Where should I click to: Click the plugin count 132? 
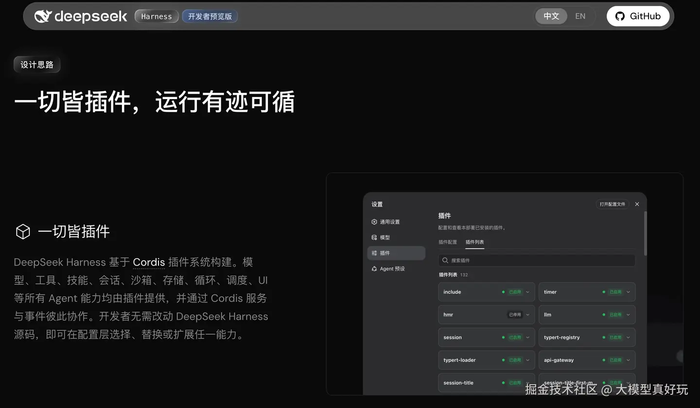tap(464, 275)
